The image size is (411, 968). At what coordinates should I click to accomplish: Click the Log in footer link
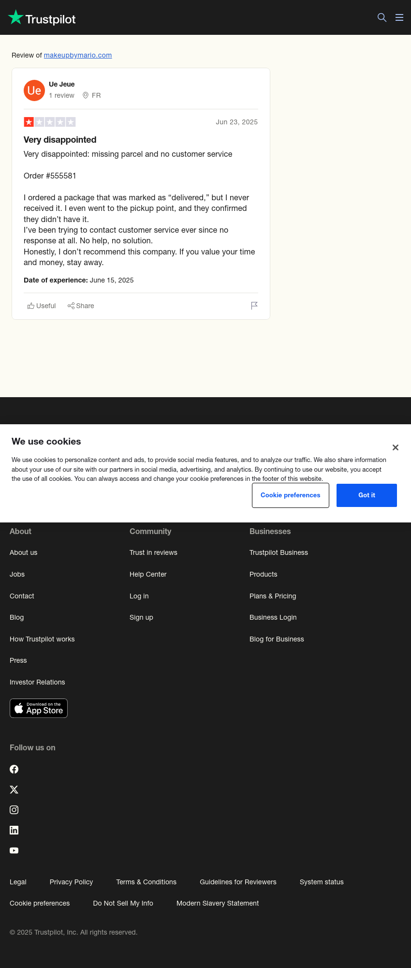point(139,596)
